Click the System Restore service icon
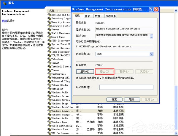 click(x=49, y=48)
